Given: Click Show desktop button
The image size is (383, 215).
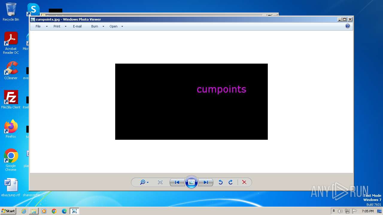Looking at the screenshot, I should click(380, 211).
